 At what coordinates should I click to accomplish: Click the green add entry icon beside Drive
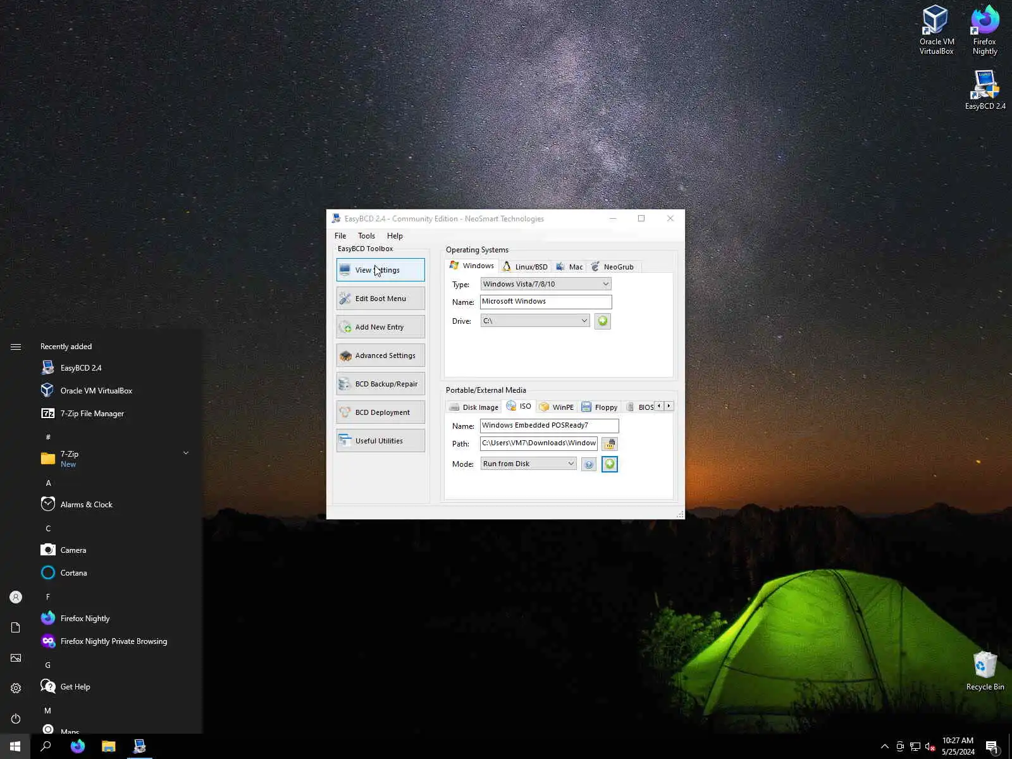[603, 321]
